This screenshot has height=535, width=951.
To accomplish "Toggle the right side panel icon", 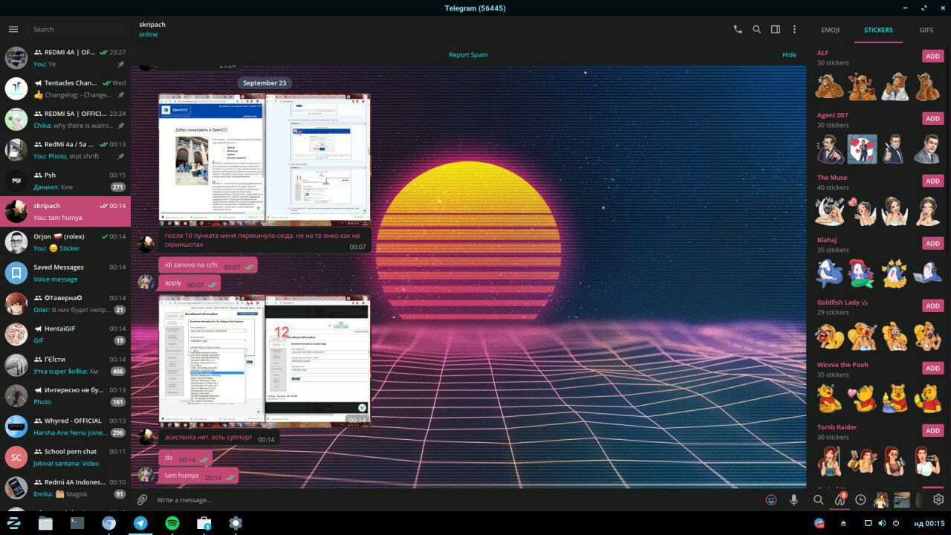I will [776, 29].
